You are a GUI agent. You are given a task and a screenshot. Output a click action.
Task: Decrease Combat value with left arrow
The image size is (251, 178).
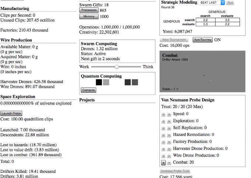[x=164, y=162]
